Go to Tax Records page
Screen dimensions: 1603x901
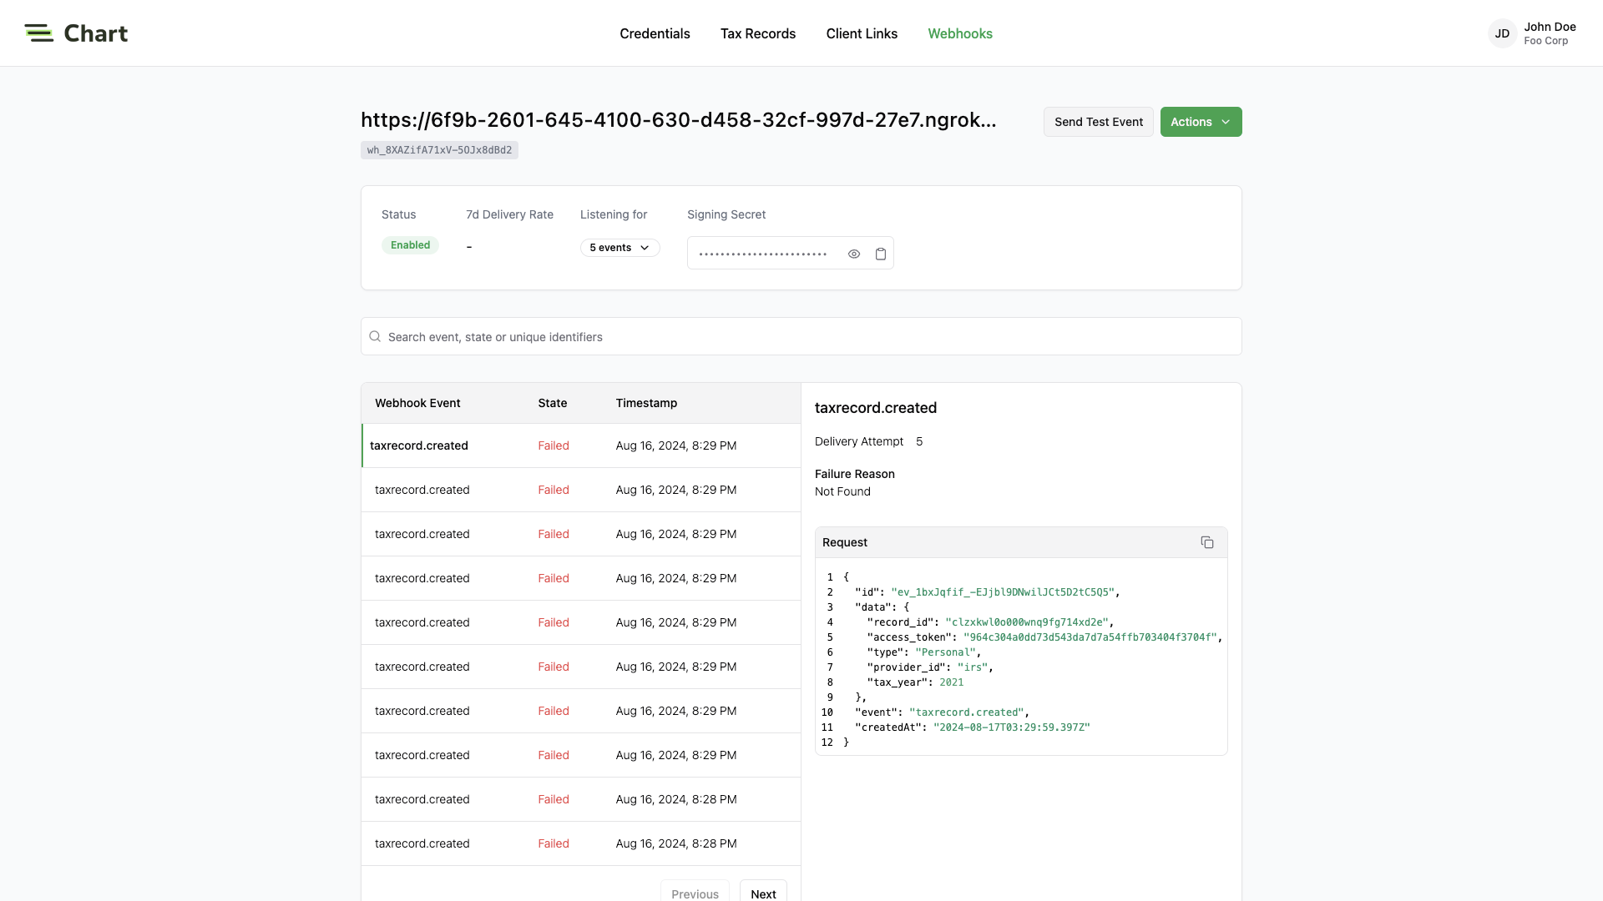tap(757, 33)
